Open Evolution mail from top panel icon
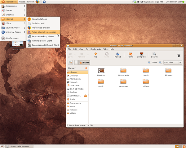 [41, 2]
